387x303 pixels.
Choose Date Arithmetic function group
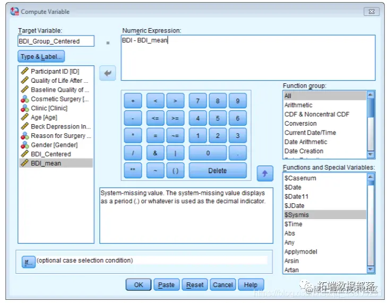click(x=325, y=142)
